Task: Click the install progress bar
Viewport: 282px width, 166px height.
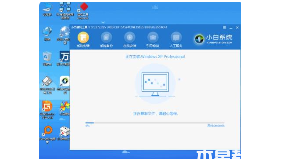Action: [x=155, y=123]
